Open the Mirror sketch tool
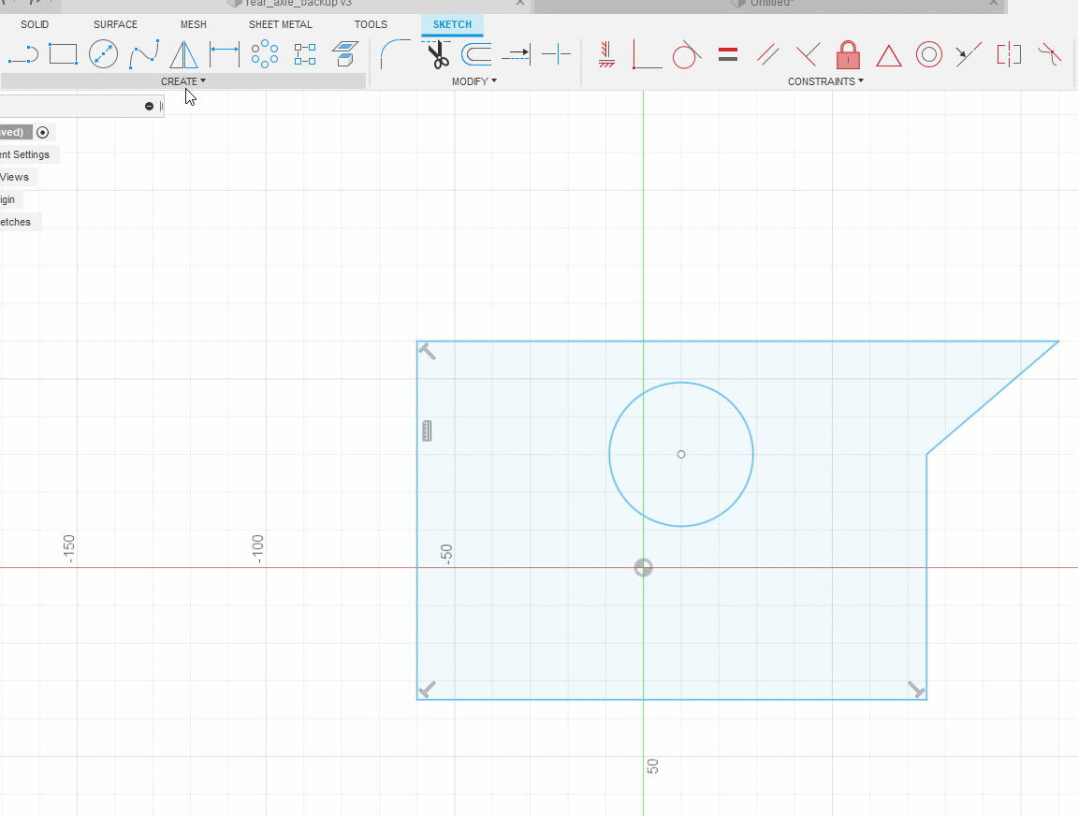 [183, 54]
